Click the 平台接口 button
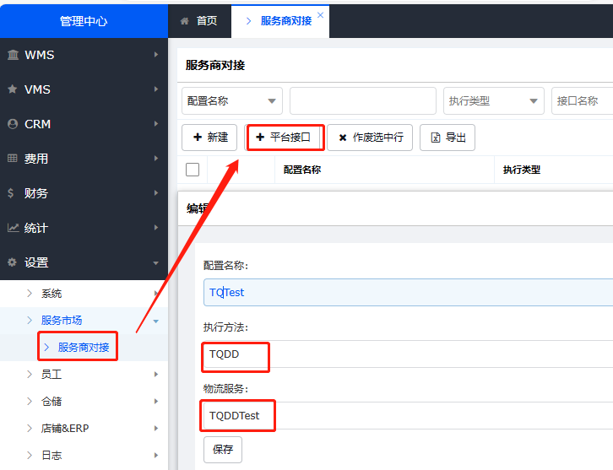 pyautogui.click(x=285, y=138)
